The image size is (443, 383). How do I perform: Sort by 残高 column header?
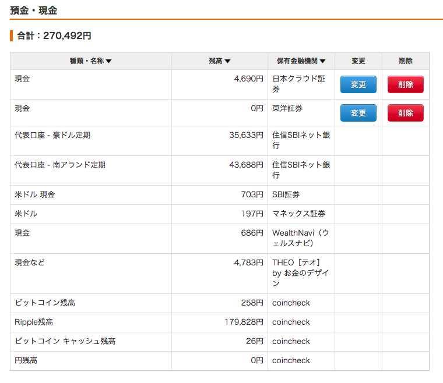coord(220,61)
